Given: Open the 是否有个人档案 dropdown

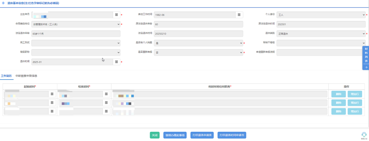Looking at the screenshot, I should (x=198, y=43).
